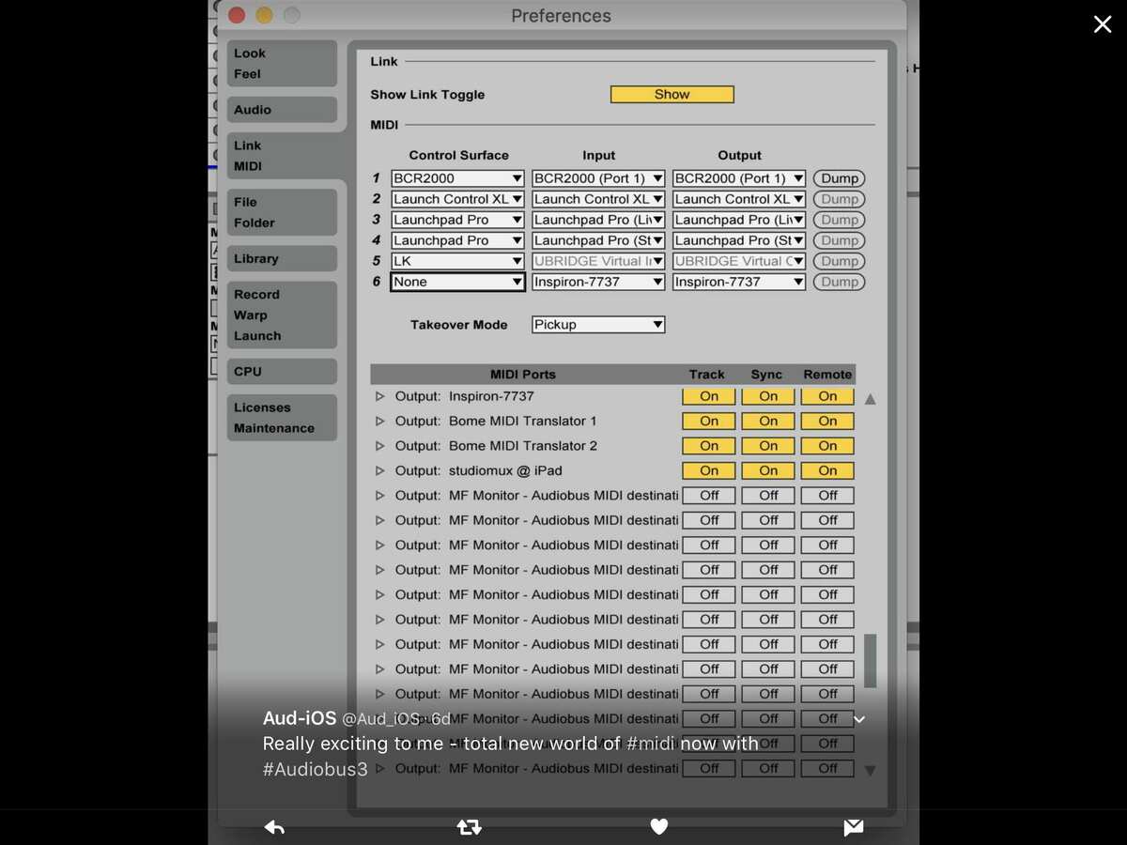1127x845 pixels.
Task: Open the Licenses Maintenance tab
Action: click(x=282, y=418)
